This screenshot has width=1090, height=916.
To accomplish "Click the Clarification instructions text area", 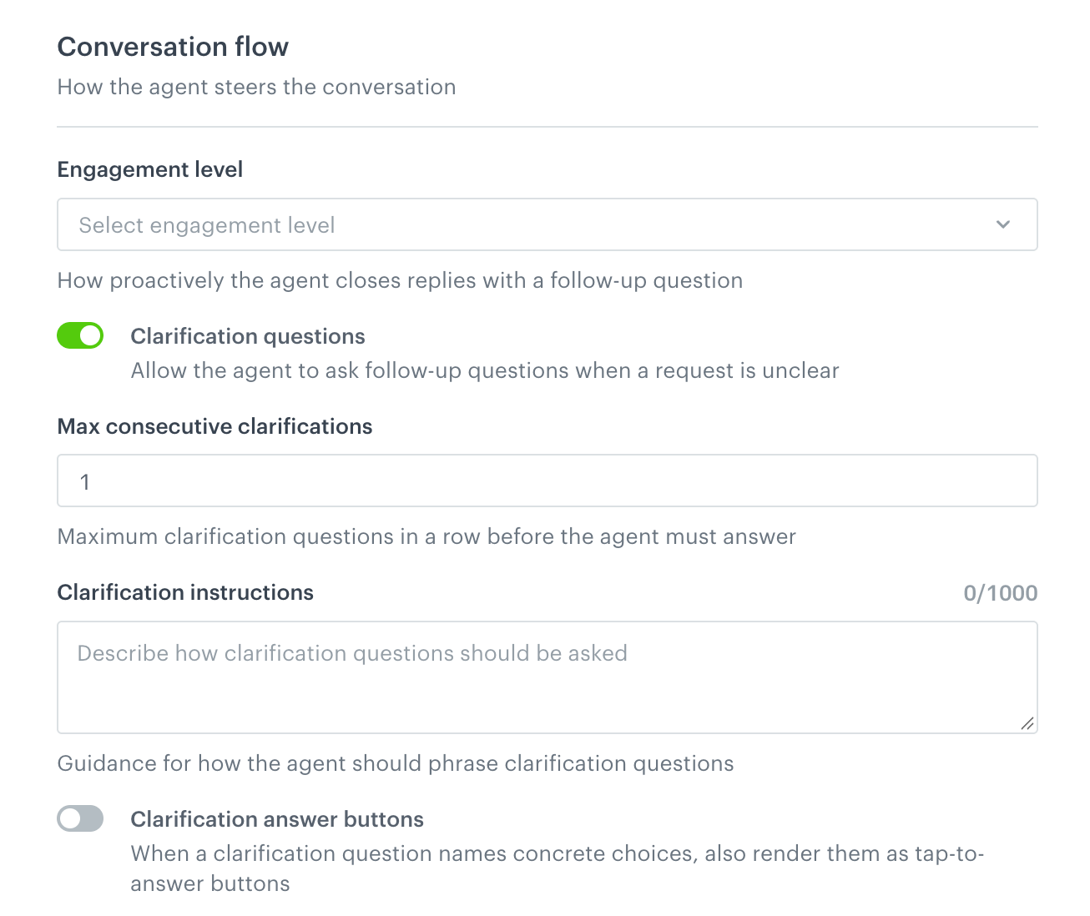I will [547, 677].
